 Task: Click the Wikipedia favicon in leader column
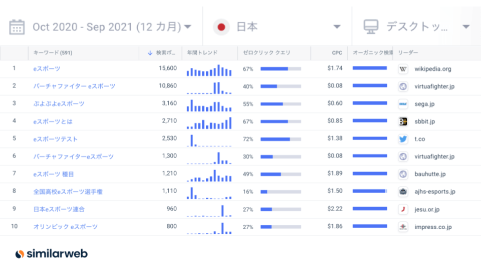(x=402, y=68)
